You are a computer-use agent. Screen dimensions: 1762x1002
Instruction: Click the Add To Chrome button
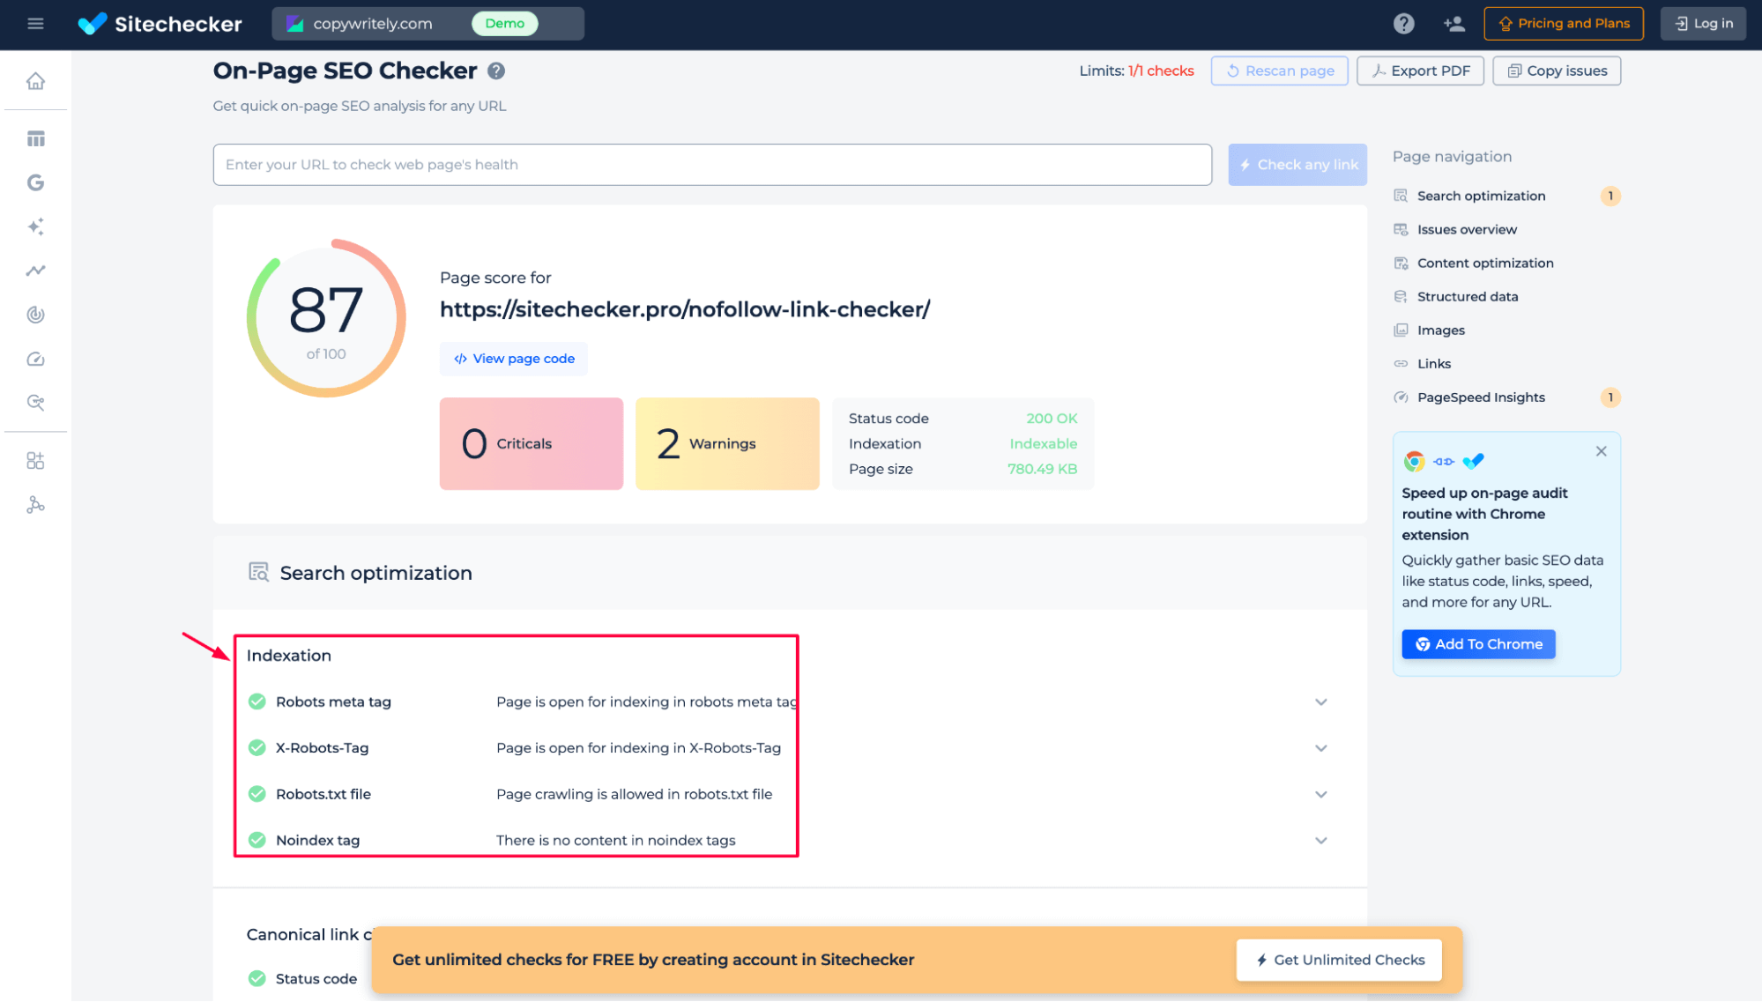1478,643
